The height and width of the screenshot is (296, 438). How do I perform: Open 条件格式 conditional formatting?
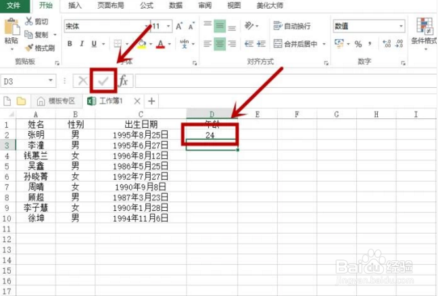[424, 34]
